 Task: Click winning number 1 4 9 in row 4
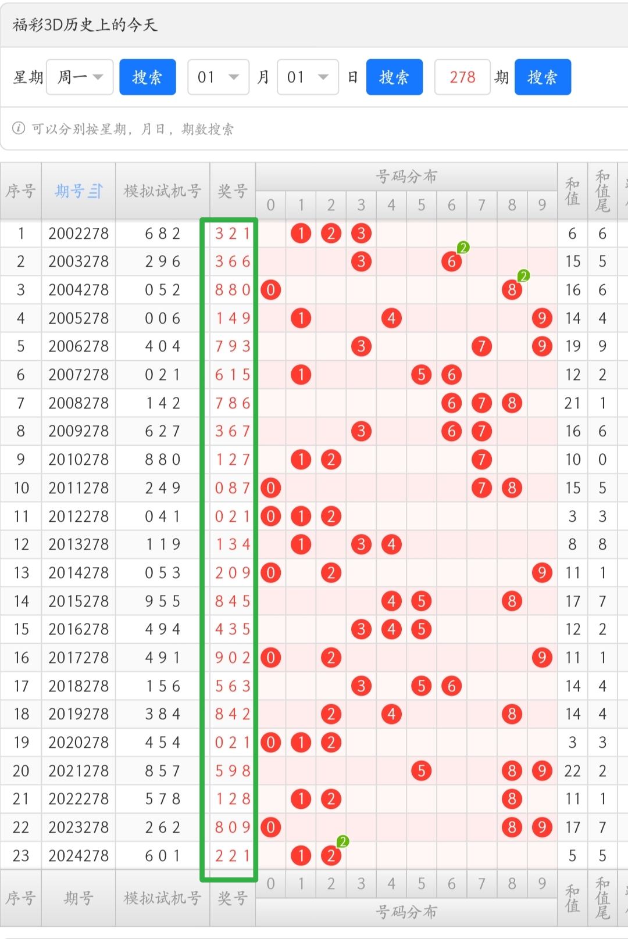click(x=233, y=318)
